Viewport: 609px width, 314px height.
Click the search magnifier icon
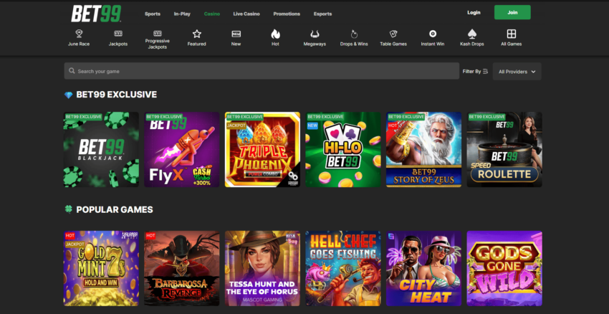coord(72,71)
